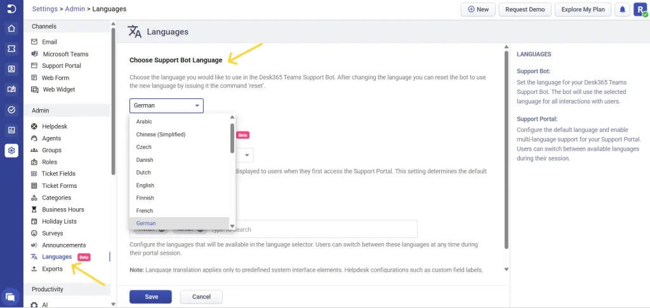Click the Support Portal icon in sidebar
This screenshot has height=308, width=650.
(x=34, y=65)
